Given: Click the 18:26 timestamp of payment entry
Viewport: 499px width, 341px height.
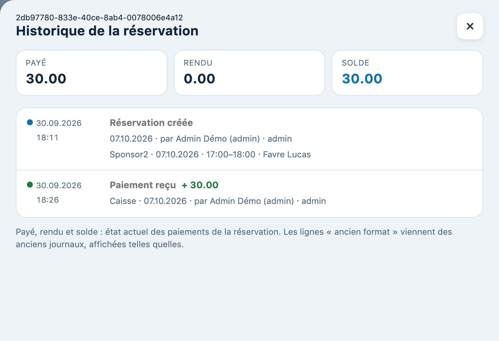Looking at the screenshot, I should tap(48, 200).
